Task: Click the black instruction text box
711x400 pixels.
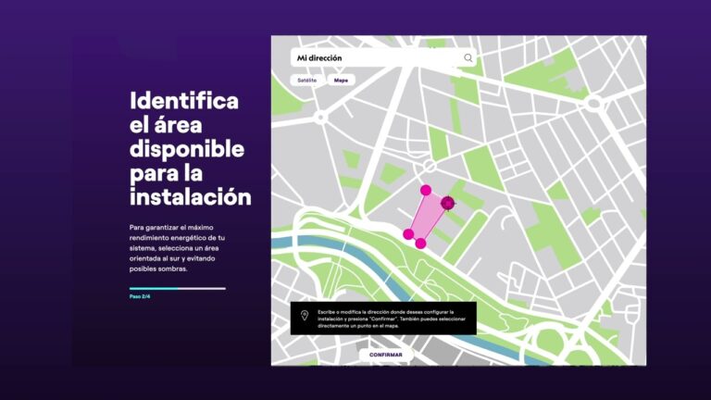Action: point(389,319)
